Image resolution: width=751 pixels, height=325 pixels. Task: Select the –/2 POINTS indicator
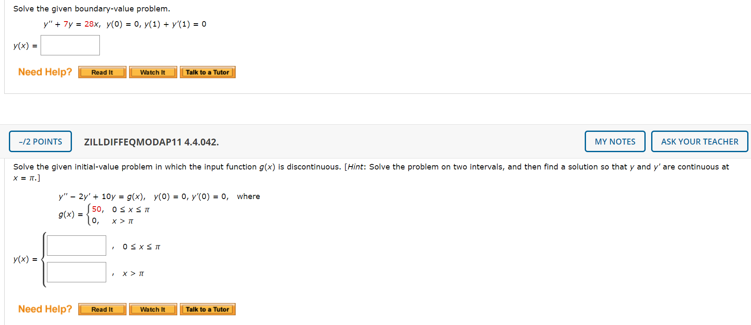40,141
